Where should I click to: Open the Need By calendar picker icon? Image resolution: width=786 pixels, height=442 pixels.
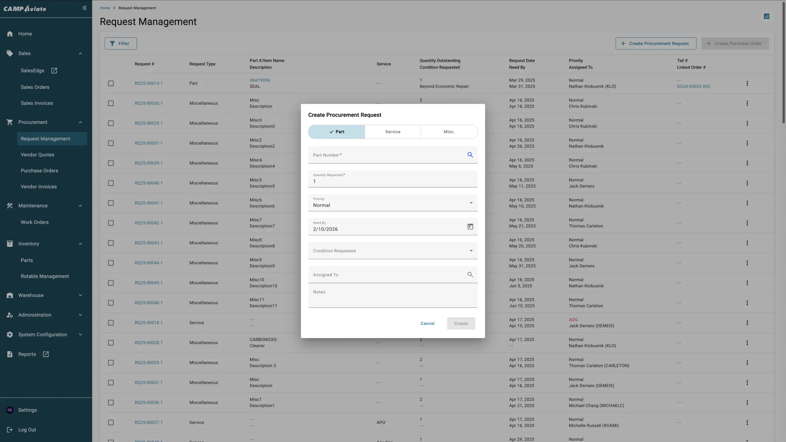pos(470,227)
